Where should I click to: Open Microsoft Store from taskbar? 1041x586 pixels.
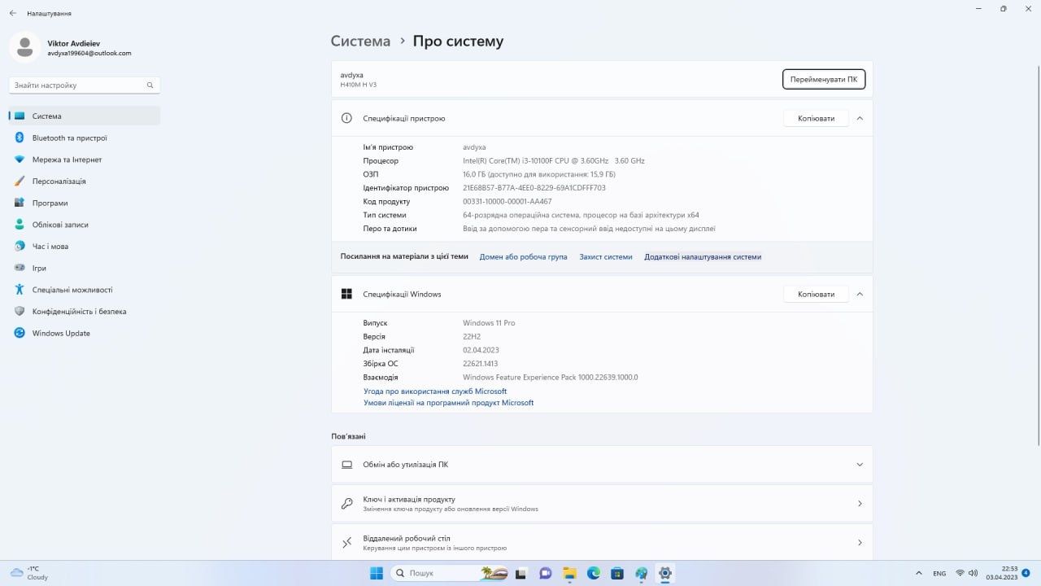pyautogui.click(x=617, y=573)
